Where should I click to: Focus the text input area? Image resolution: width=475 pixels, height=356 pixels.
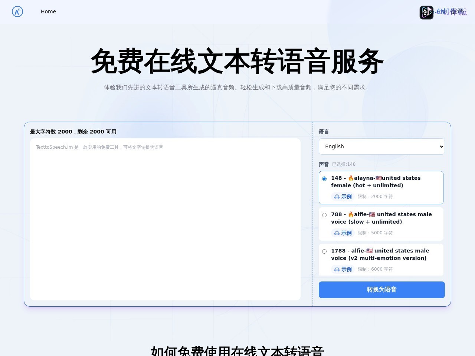point(165,219)
